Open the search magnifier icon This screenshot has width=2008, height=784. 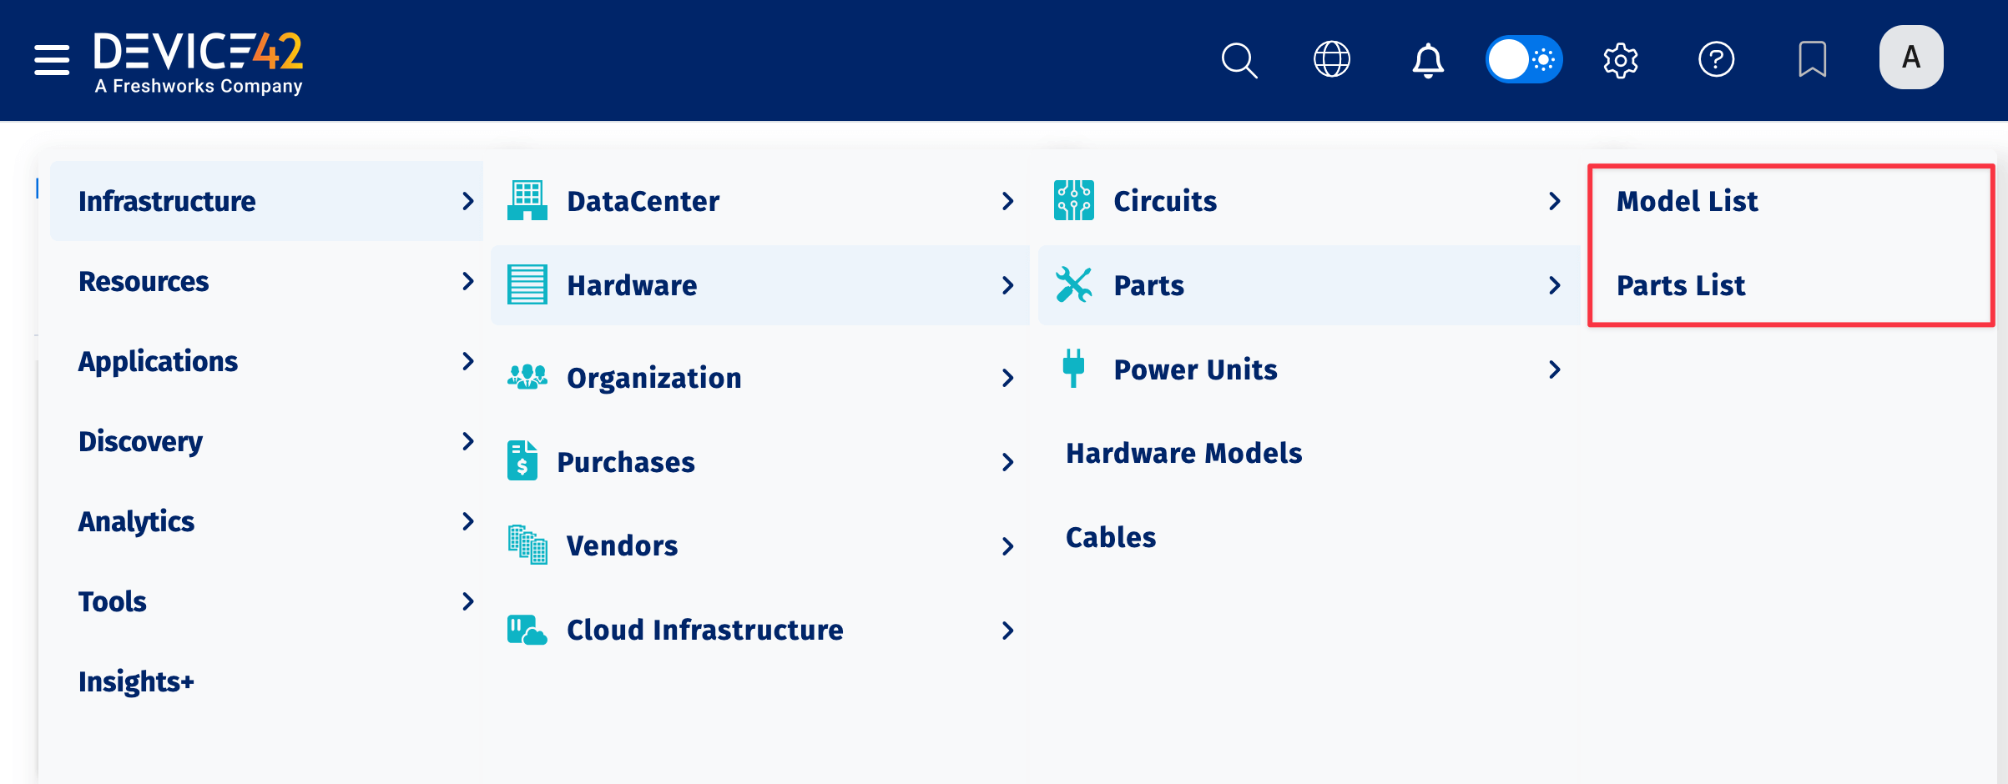click(x=1239, y=59)
